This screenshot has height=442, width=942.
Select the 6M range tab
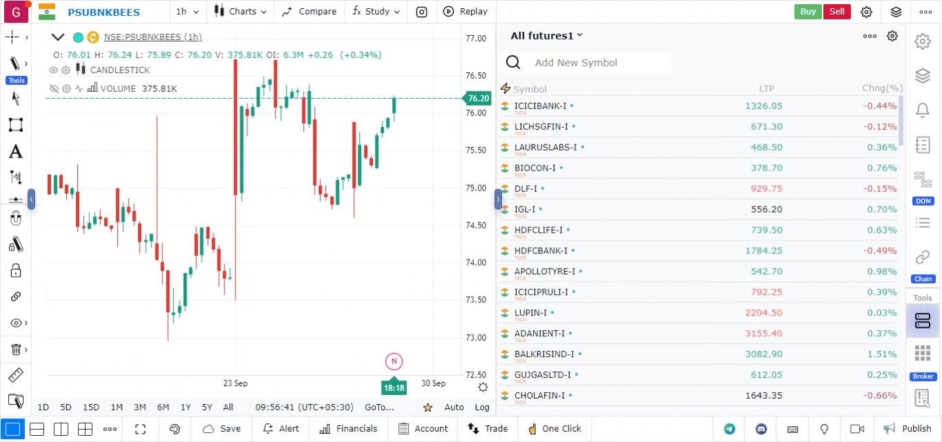pyautogui.click(x=163, y=407)
